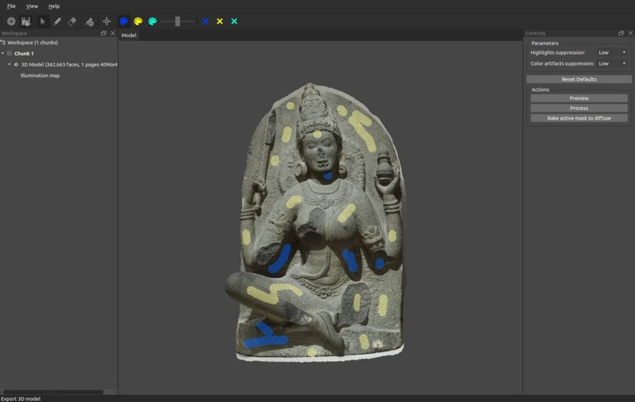Select the pencil brush tool
Image resolution: width=635 pixels, height=402 pixels.
(x=57, y=21)
